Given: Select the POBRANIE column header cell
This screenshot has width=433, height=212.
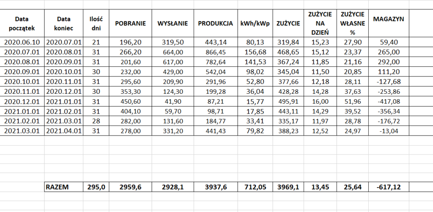Looking at the screenshot, I should (x=130, y=23).
